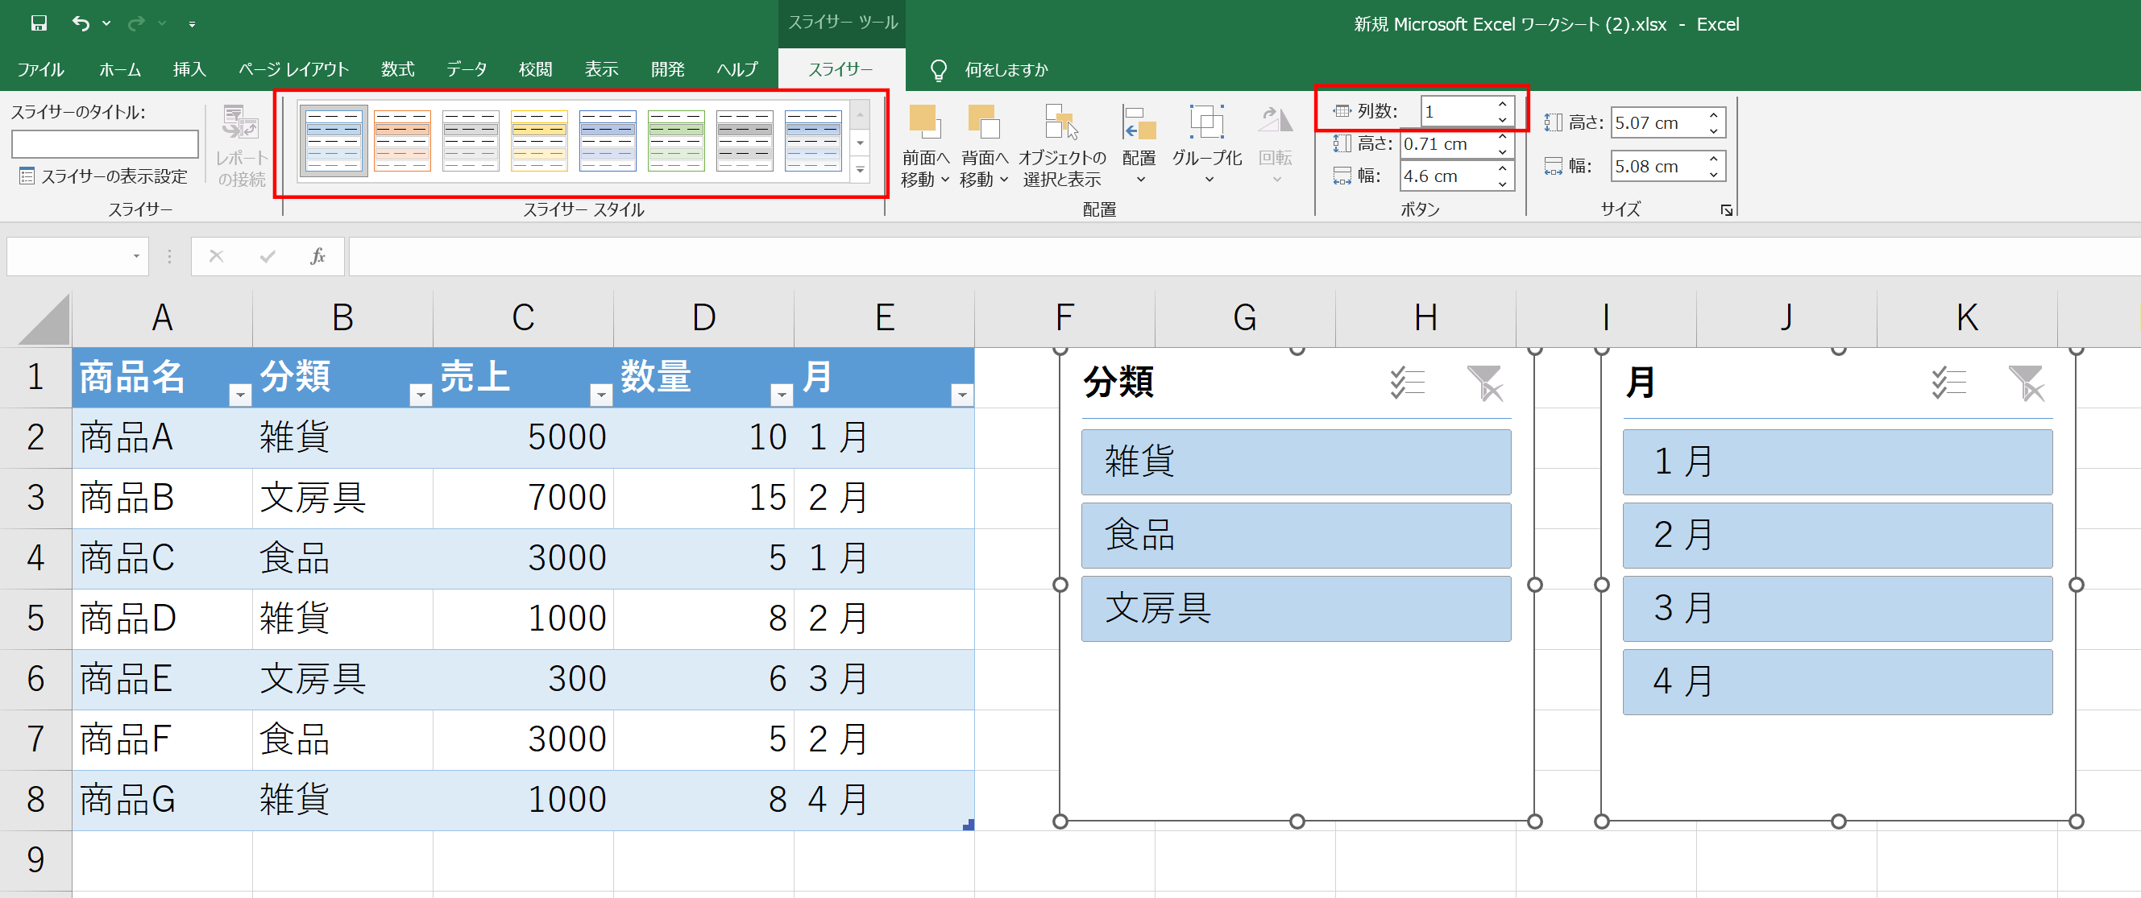2141x898 pixels.
Task: Click the 背面へ移動 icon
Action: [984, 122]
